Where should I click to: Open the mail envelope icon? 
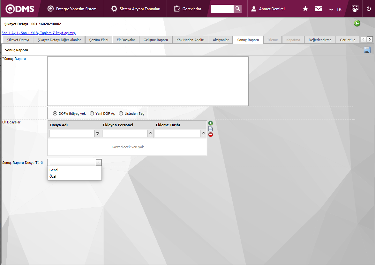[x=318, y=9]
